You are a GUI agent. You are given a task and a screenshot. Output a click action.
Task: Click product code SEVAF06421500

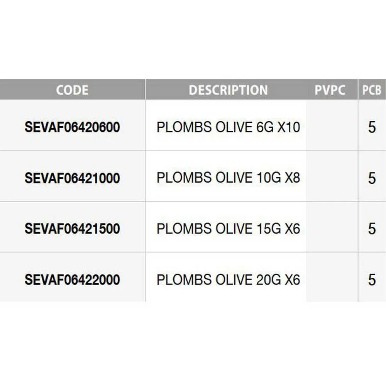72,229
